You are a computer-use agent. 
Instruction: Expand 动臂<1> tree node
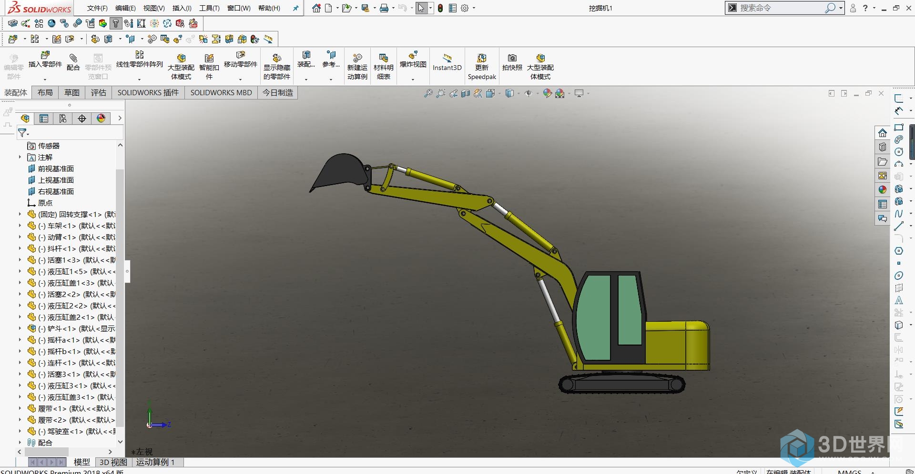pos(20,237)
